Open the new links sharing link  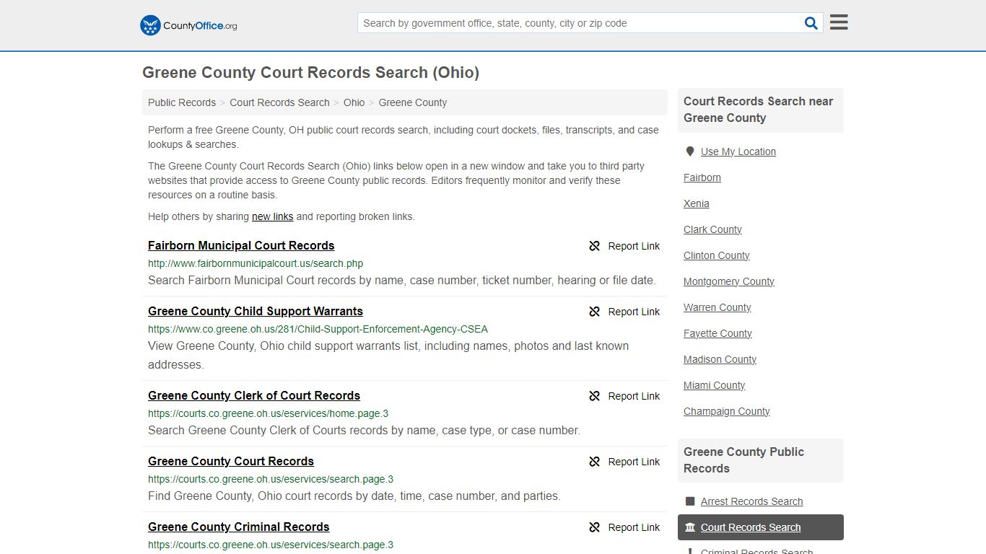[272, 216]
